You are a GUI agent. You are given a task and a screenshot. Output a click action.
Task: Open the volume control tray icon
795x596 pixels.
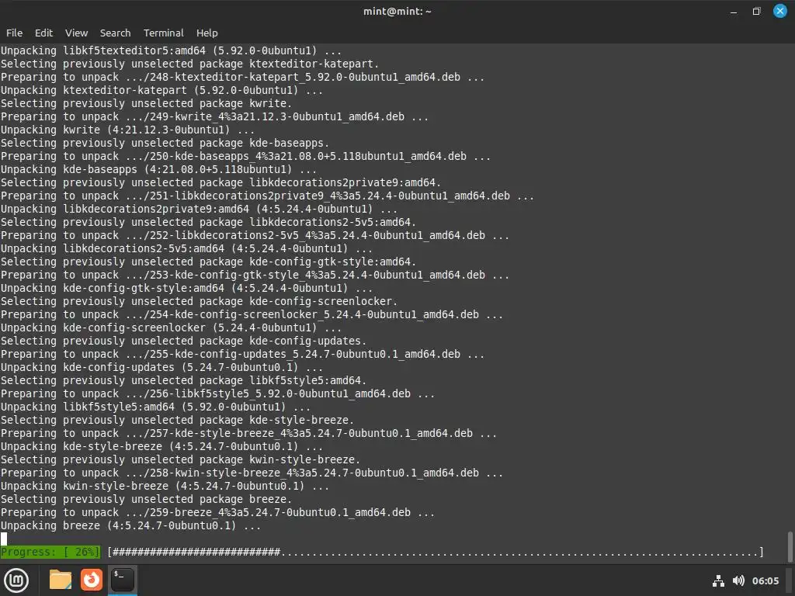pyautogui.click(x=739, y=580)
